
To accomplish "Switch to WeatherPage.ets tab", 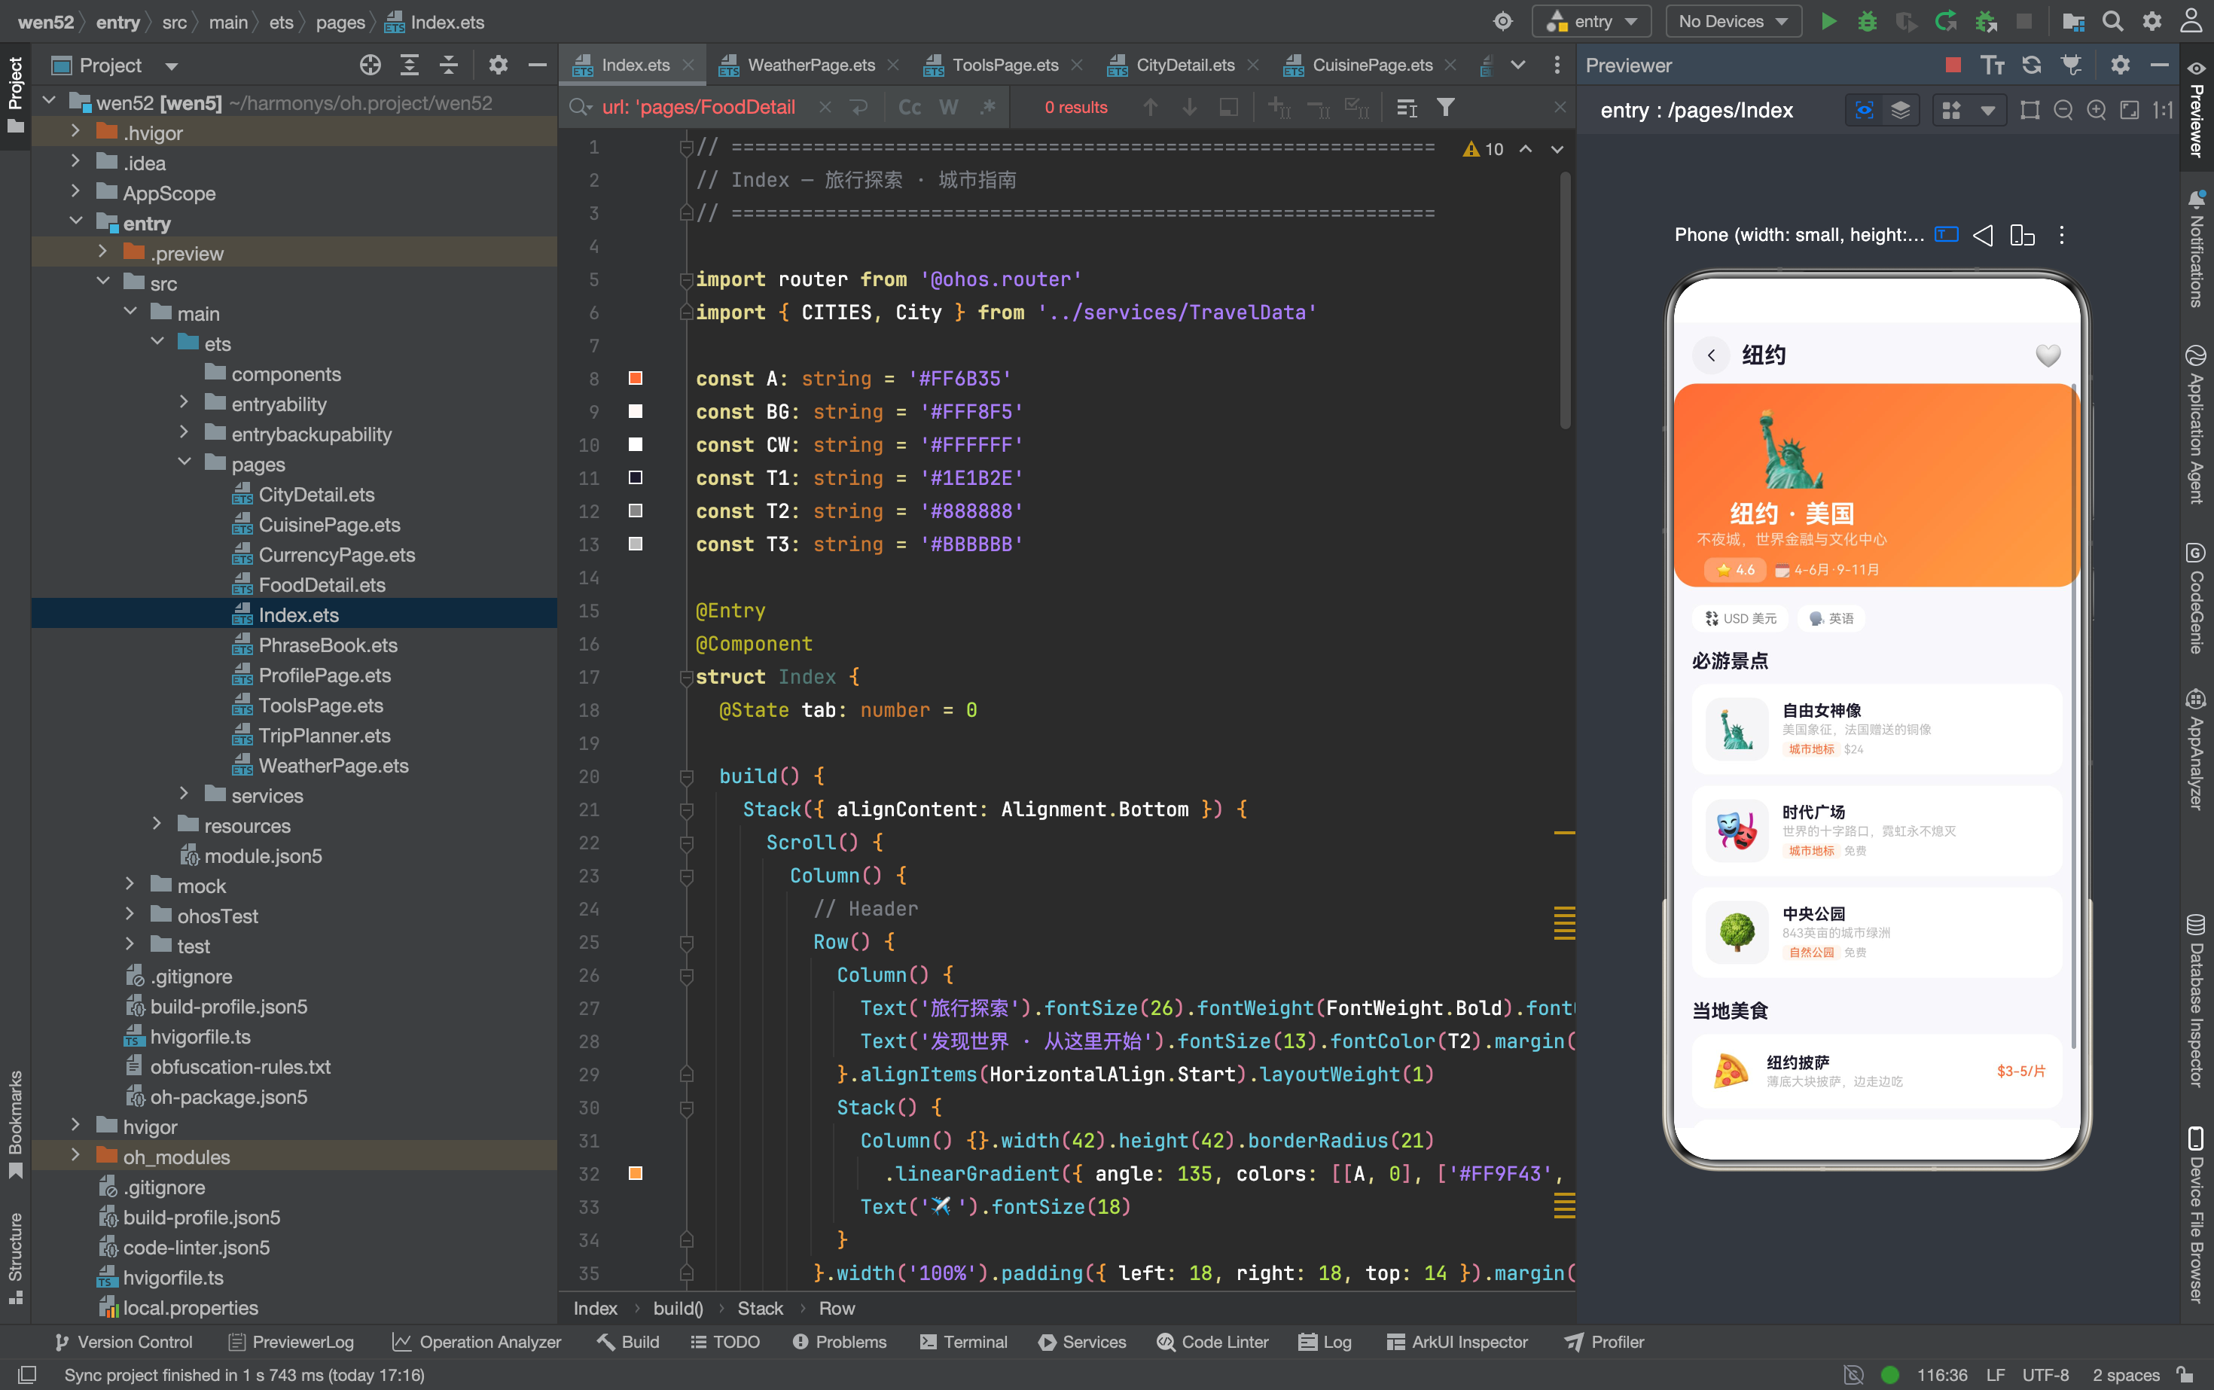I will tap(811, 64).
